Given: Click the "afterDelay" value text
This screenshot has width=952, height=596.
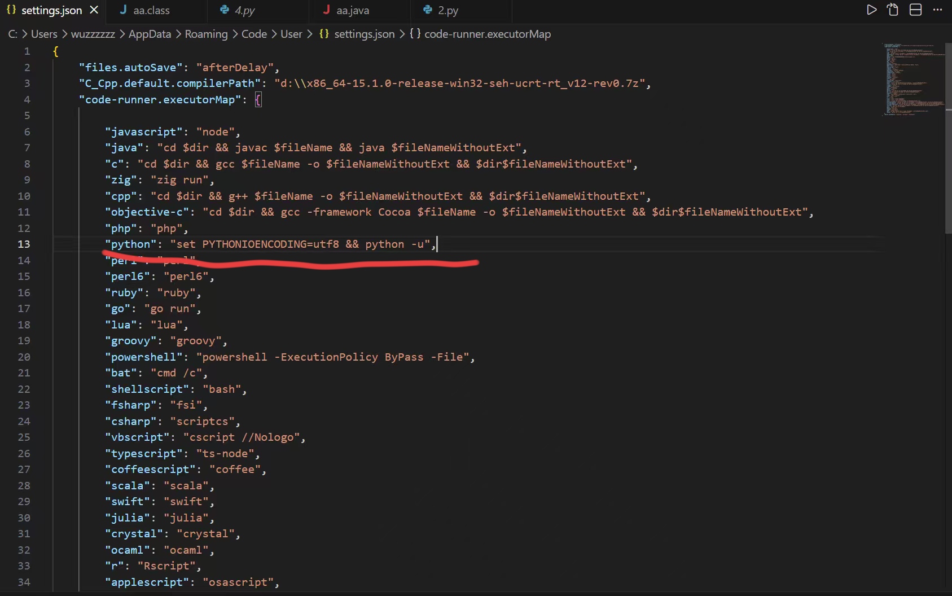Looking at the screenshot, I should point(235,67).
